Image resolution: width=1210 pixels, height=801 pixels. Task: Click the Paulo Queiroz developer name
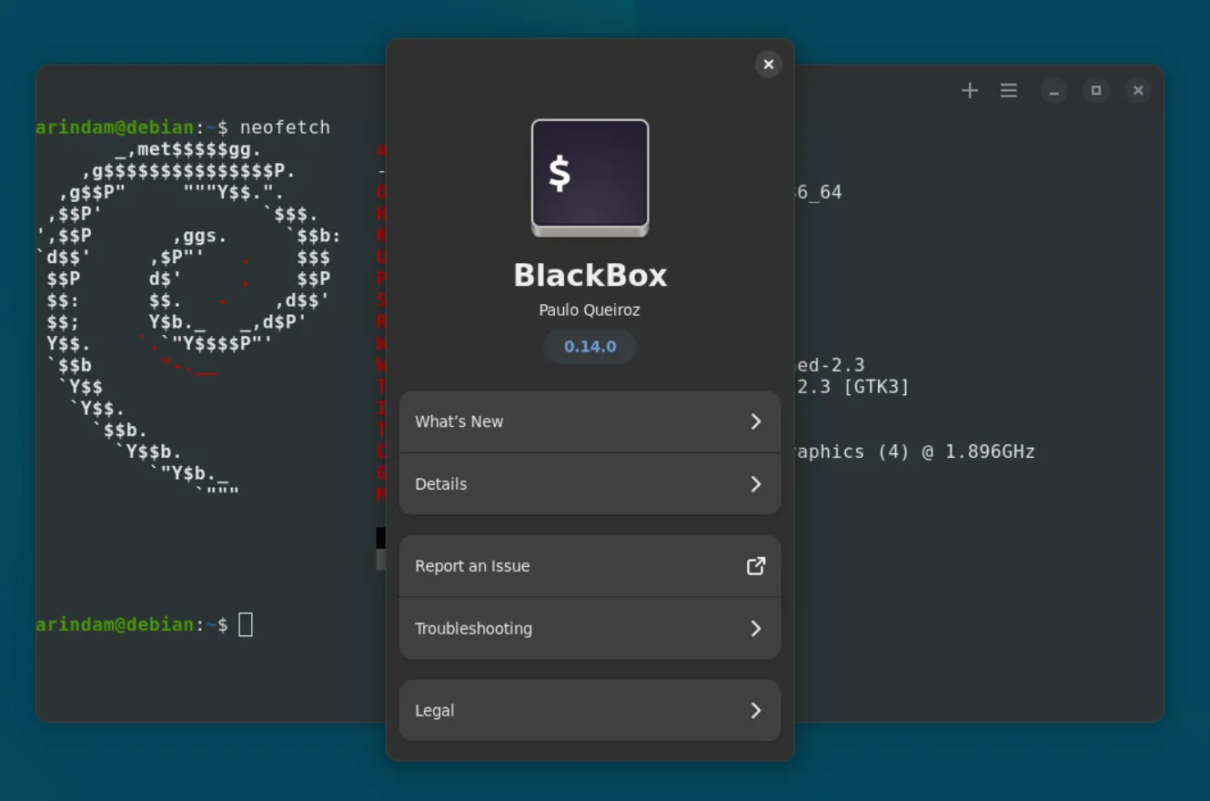click(590, 310)
